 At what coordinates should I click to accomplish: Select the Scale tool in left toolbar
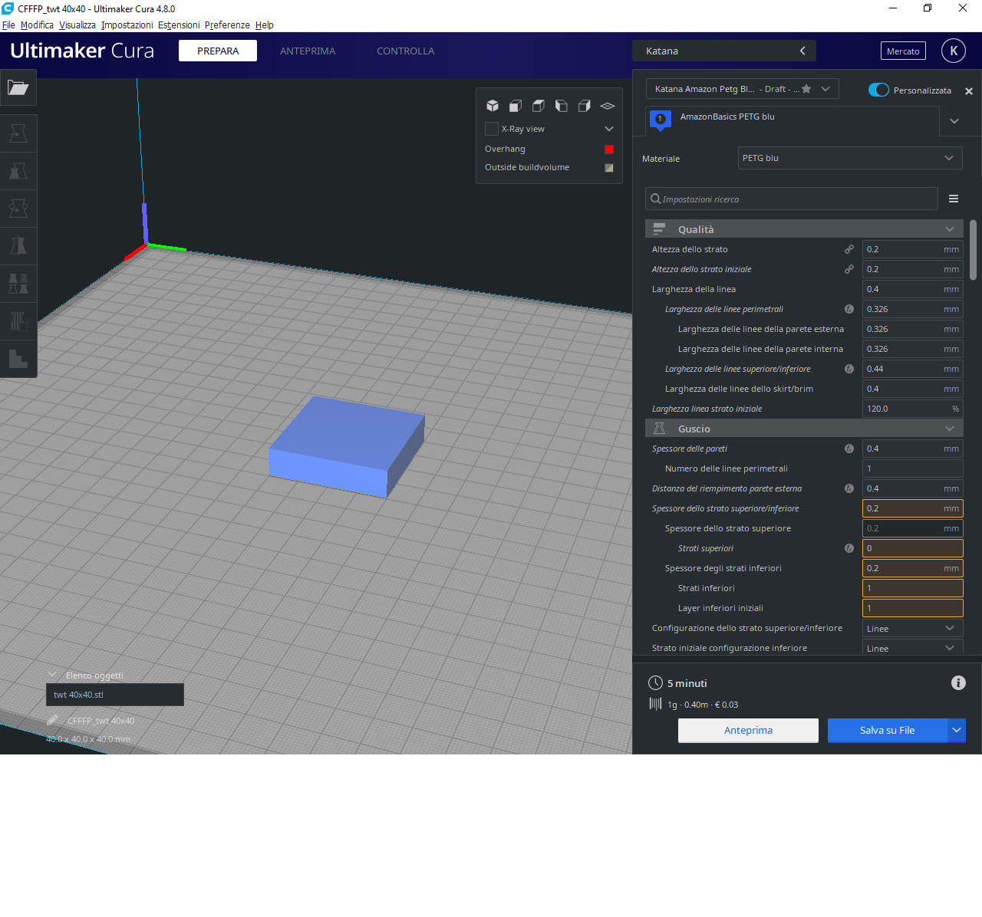(18, 171)
